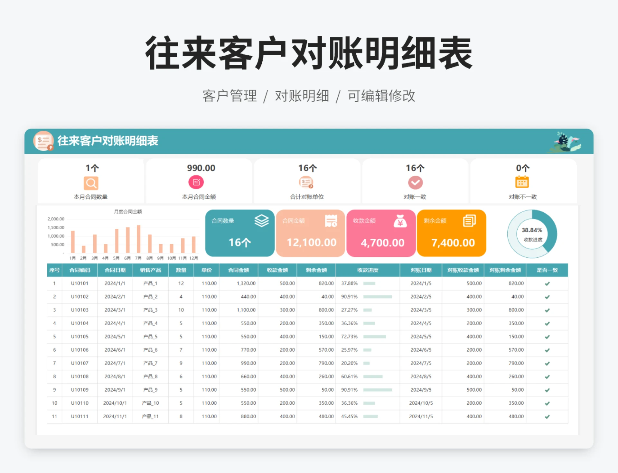Toggle the consistency checkmark for row U10111
Image resolution: width=618 pixels, height=473 pixels.
pos(547,416)
